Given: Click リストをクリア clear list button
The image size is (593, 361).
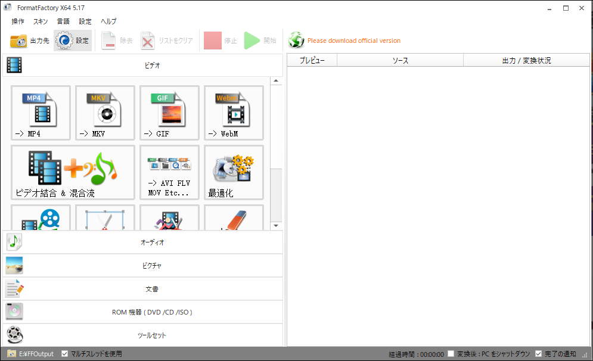Looking at the screenshot, I should (x=167, y=41).
